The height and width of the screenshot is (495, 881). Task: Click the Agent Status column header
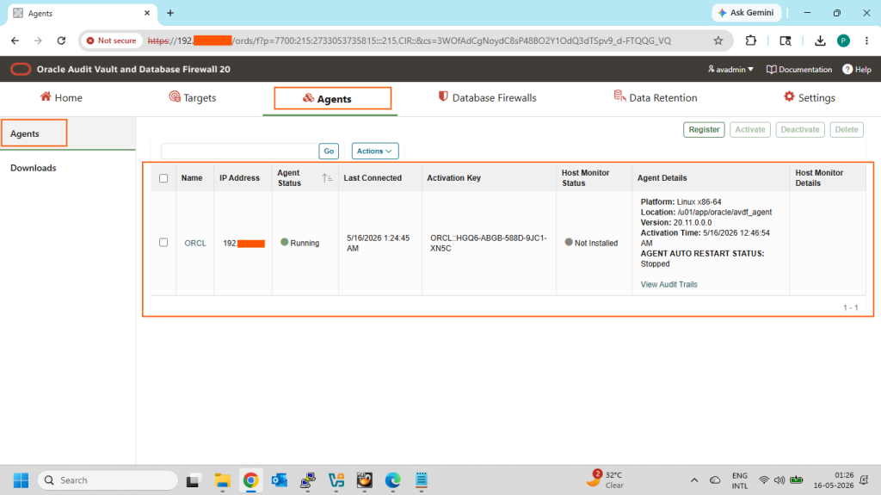289,177
